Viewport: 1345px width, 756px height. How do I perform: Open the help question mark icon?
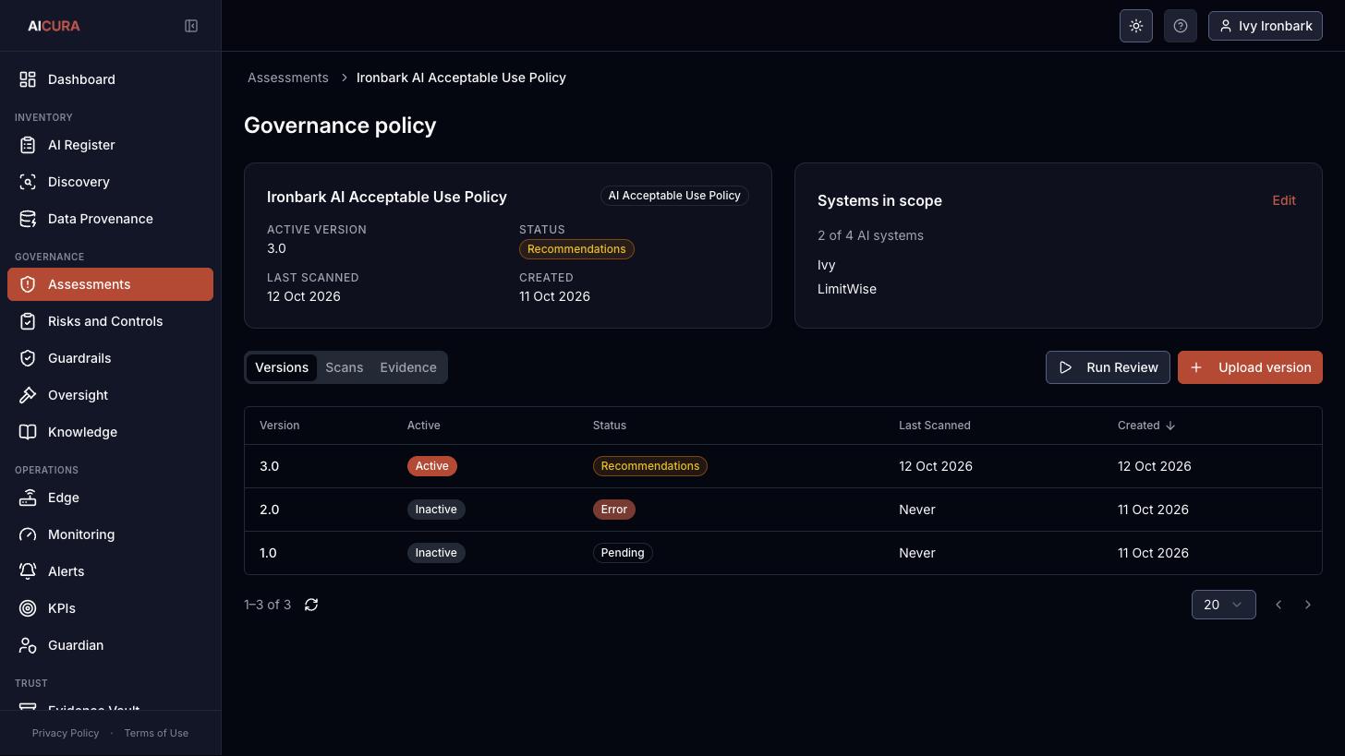1181,26
